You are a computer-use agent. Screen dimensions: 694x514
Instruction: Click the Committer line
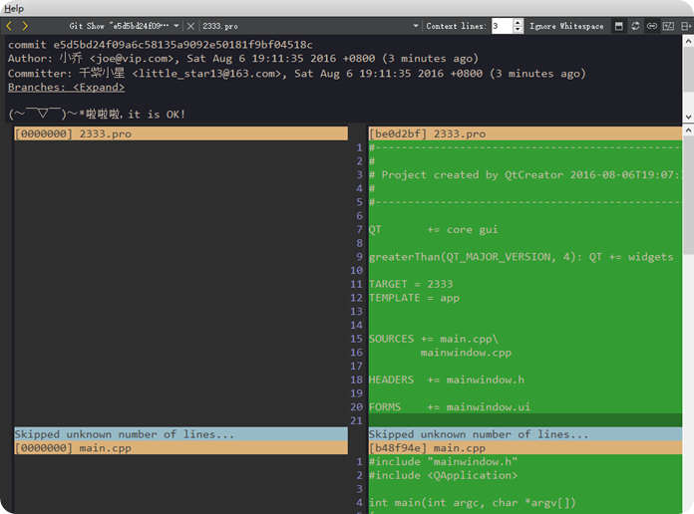point(296,73)
